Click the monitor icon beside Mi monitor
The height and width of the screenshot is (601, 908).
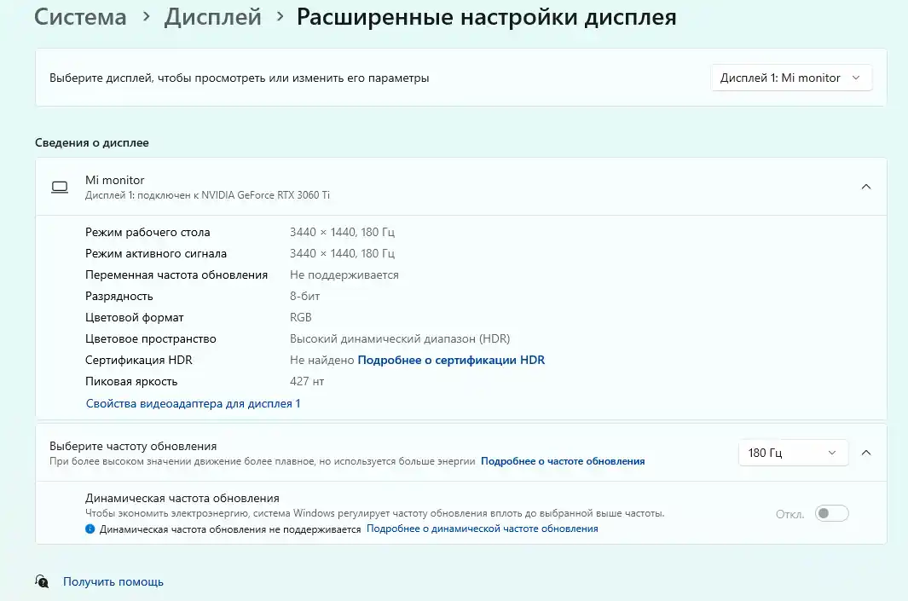[60, 187]
